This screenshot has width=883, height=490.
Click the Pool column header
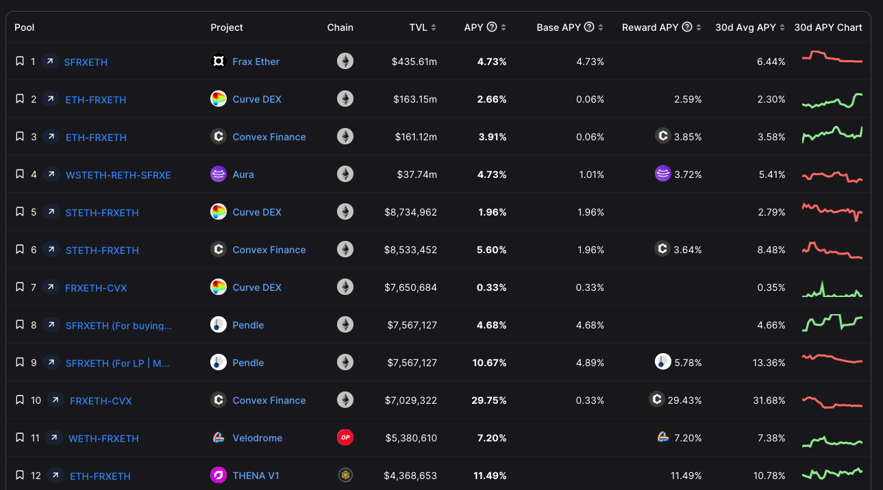(25, 27)
